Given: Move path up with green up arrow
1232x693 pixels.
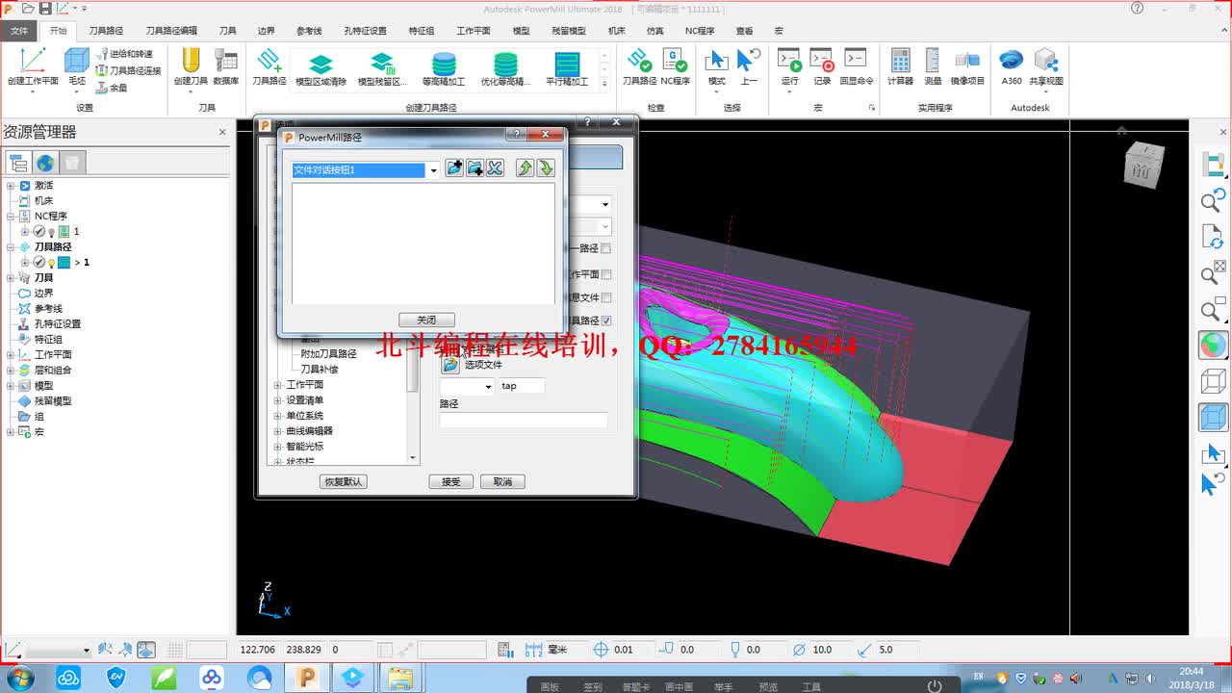Looking at the screenshot, I should tap(525, 168).
